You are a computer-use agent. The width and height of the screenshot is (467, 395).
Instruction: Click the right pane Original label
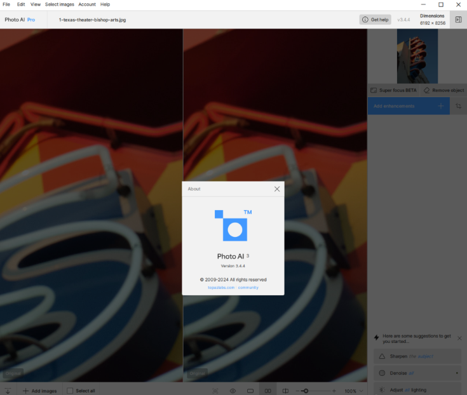(x=197, y=373)
